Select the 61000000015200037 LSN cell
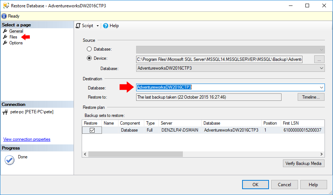This screenshot has width=333, height=195. point(302,130)
